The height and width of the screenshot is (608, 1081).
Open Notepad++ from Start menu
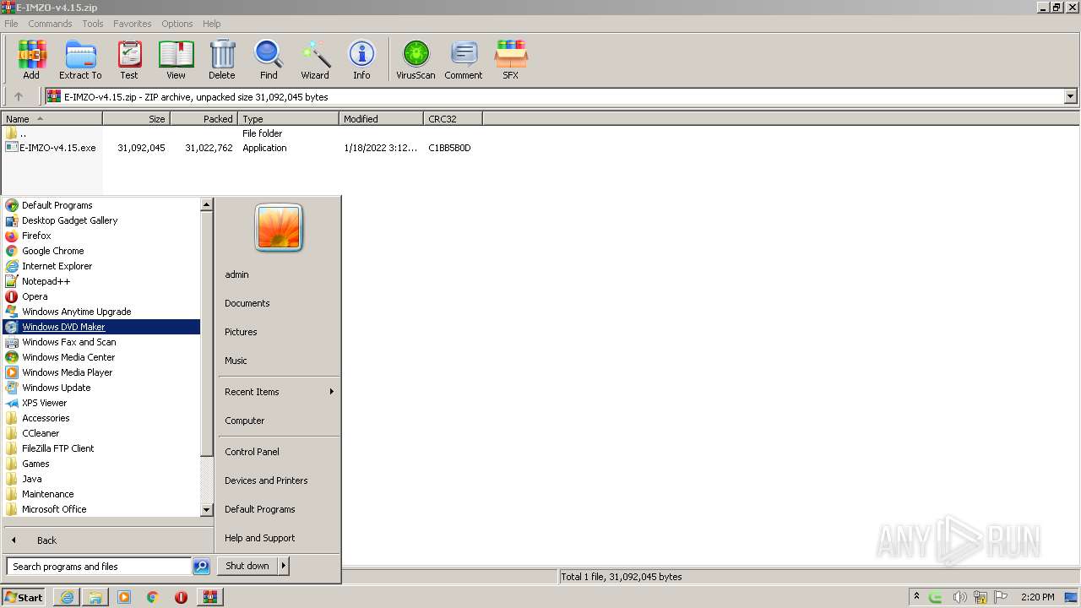point(101,281)
